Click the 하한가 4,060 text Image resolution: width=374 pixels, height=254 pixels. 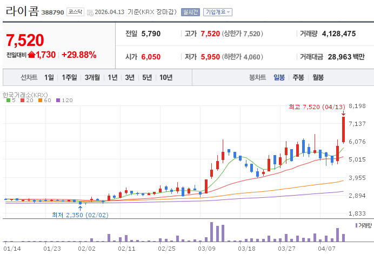243,57
